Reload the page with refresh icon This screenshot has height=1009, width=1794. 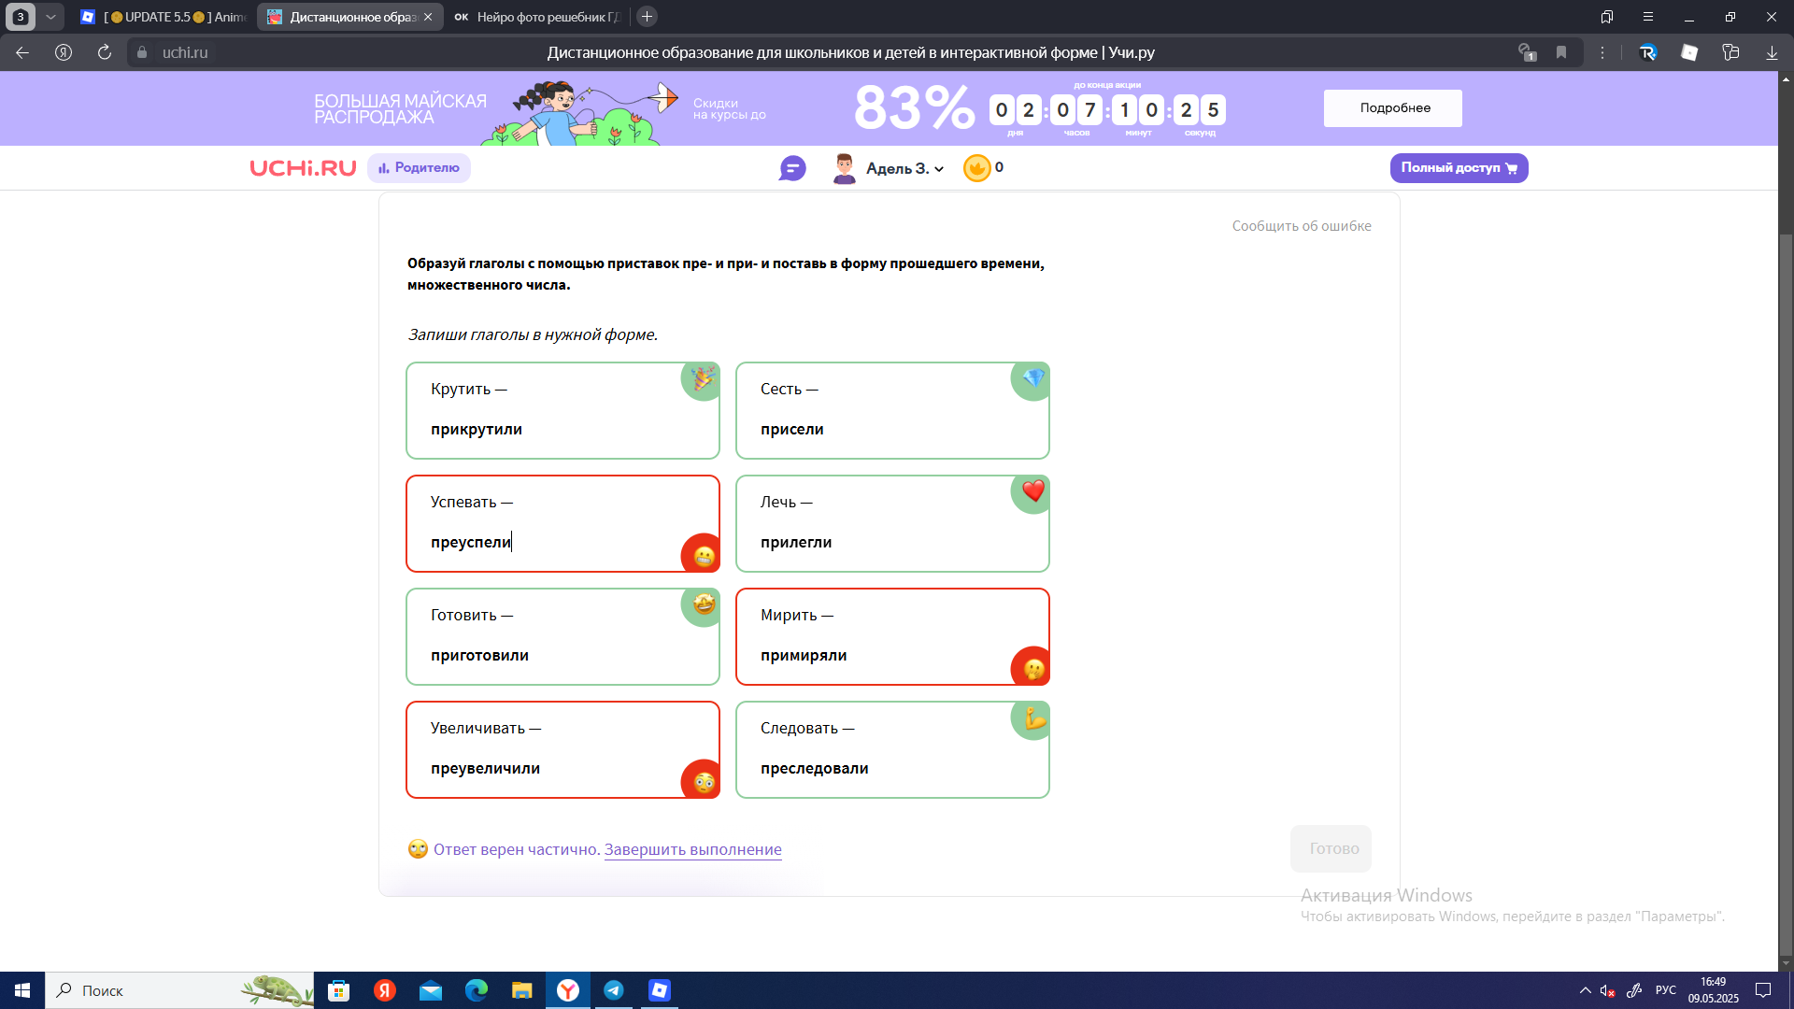click(105, 52)
